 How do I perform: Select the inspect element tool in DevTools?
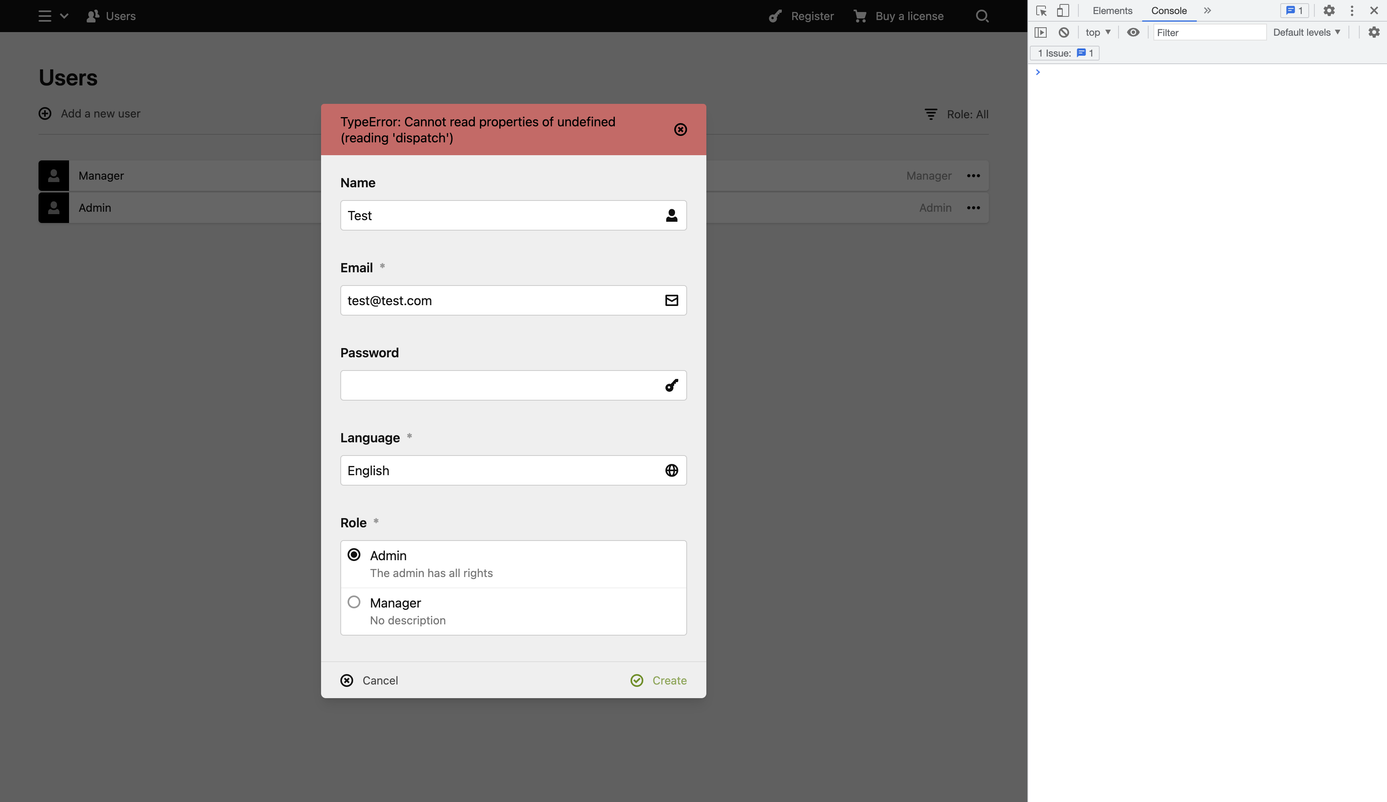[1041, 10]
